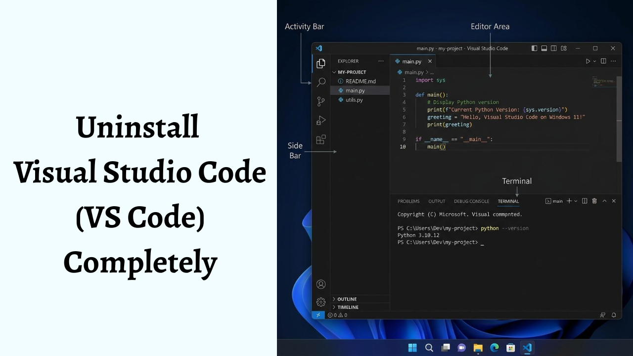Image resolution: width=633 pixels, height=356 pixels.
Task: Maximize the panel with the chevron up
Action: pyautogui.click(x=604, y=201)
